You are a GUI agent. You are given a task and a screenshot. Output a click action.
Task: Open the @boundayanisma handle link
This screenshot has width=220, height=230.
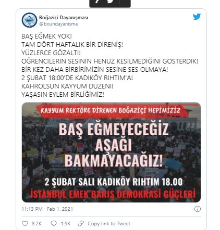coord(58,24)
